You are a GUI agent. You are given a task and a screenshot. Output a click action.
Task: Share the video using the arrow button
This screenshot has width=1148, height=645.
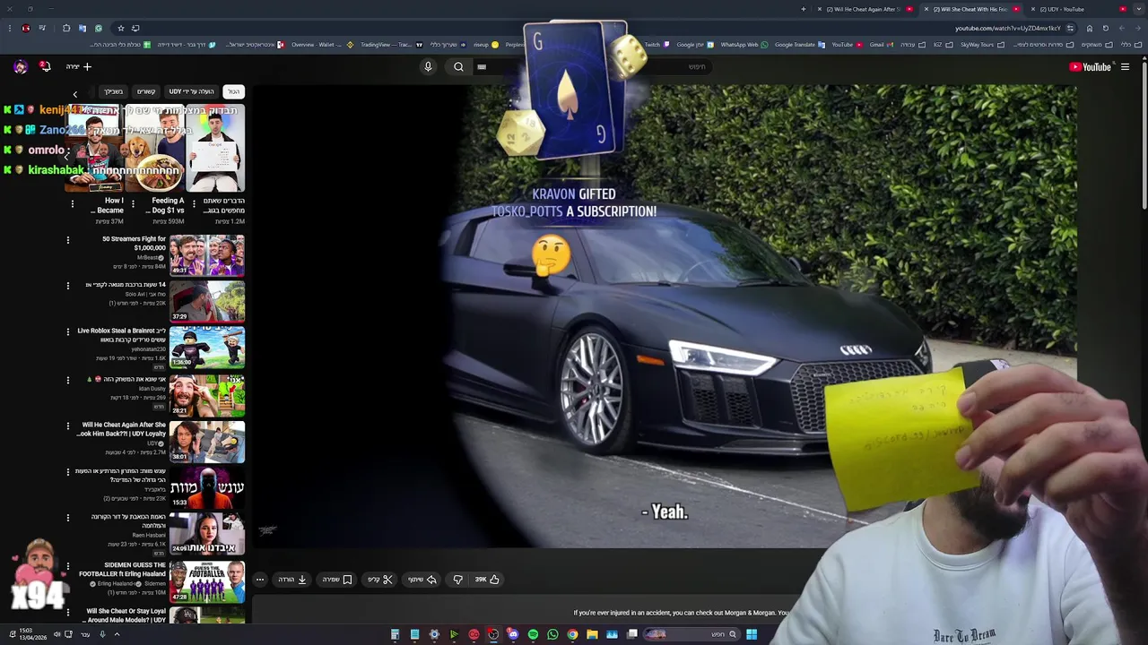click(422, 580)
